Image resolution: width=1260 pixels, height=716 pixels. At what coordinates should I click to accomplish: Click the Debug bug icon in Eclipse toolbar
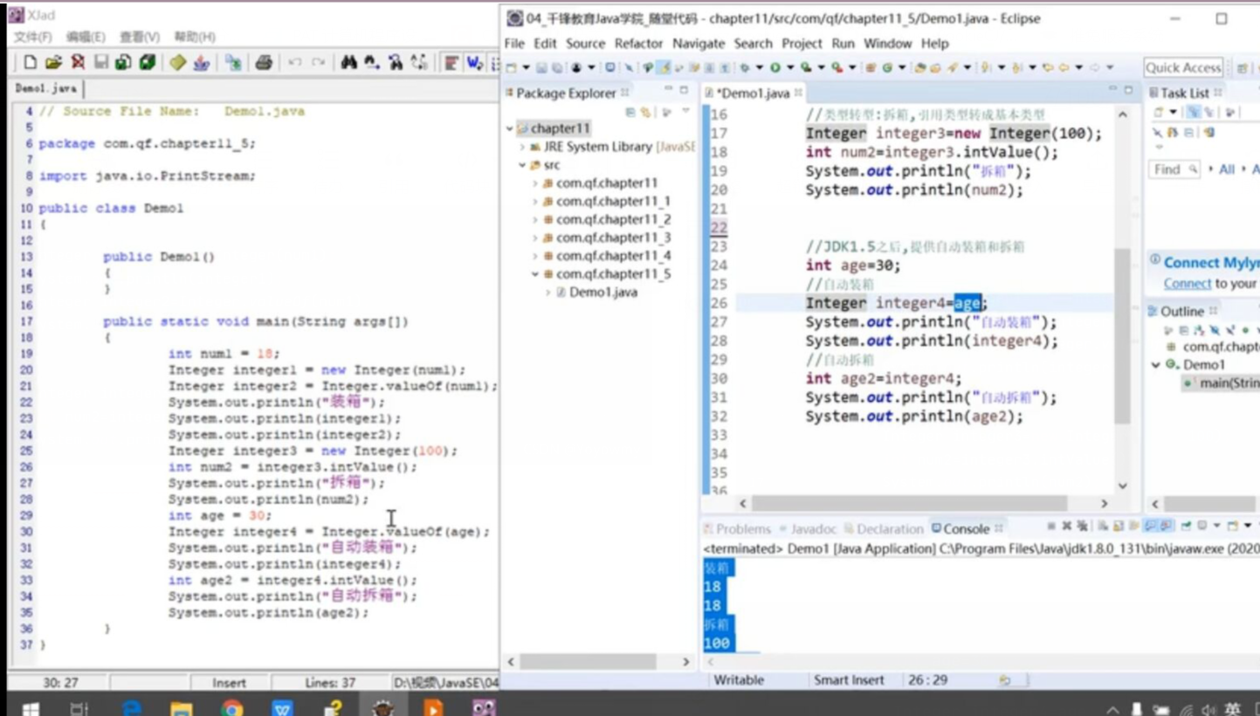click(x=744, y=67)
